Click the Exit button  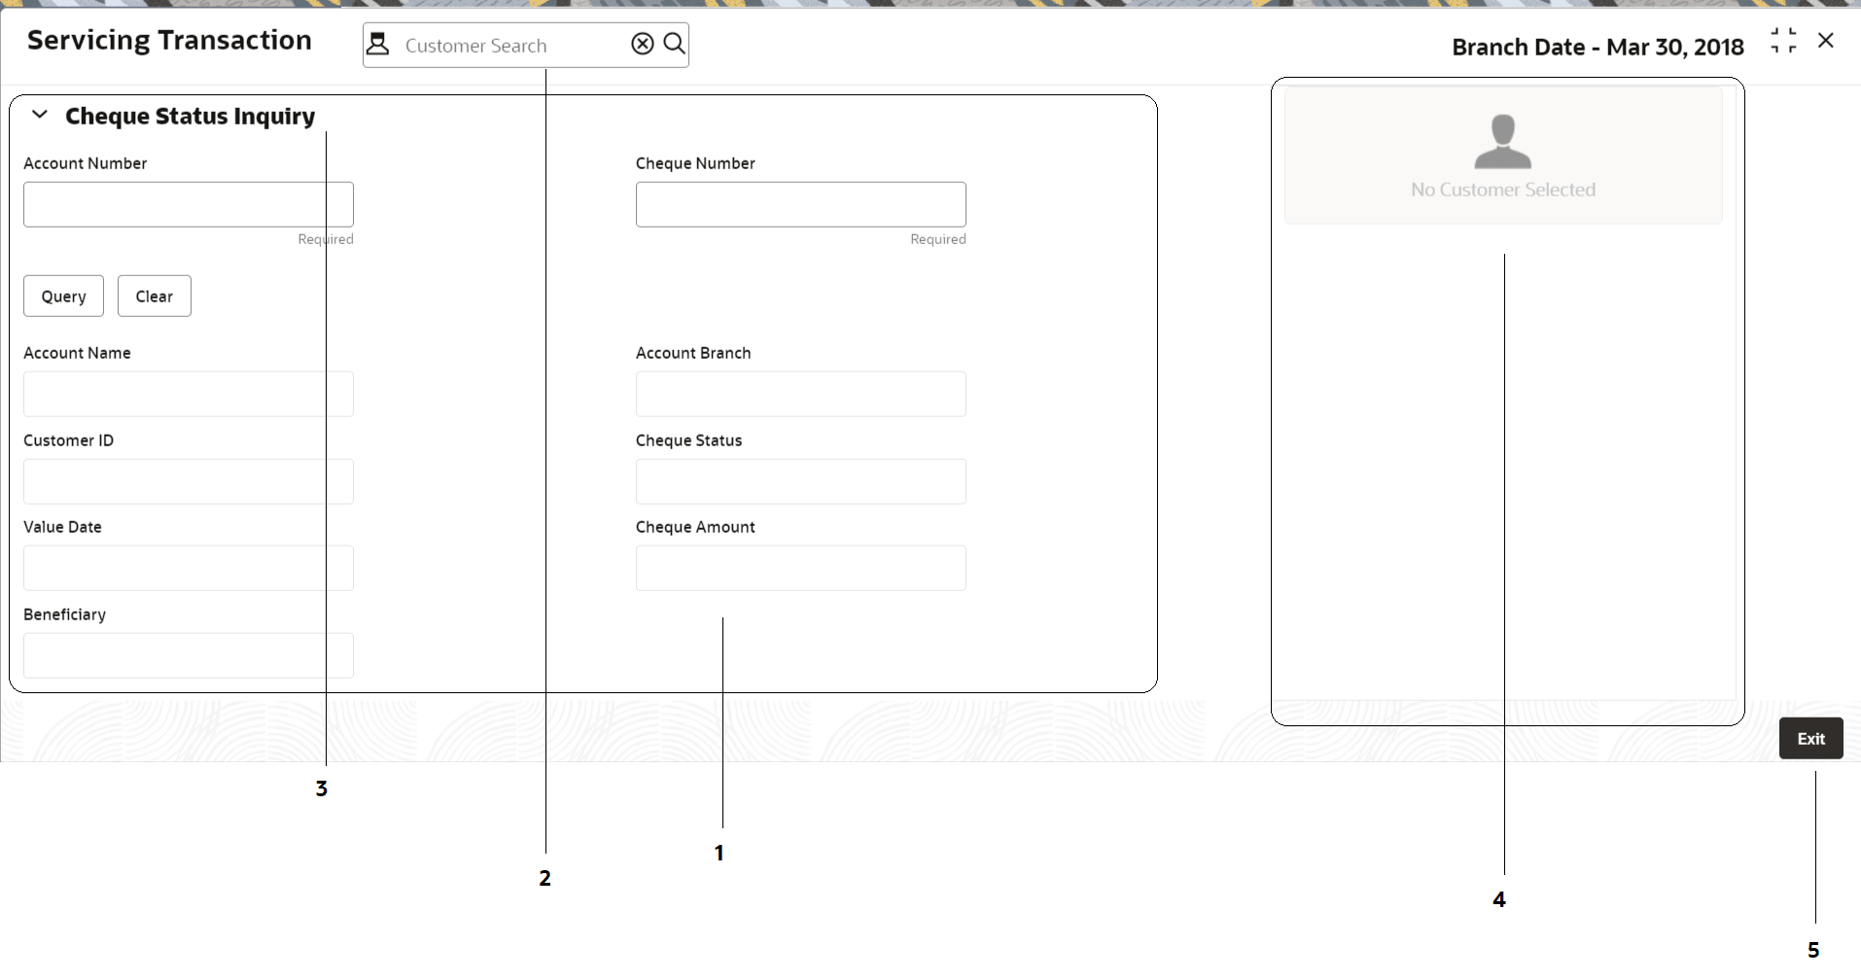1811,738
